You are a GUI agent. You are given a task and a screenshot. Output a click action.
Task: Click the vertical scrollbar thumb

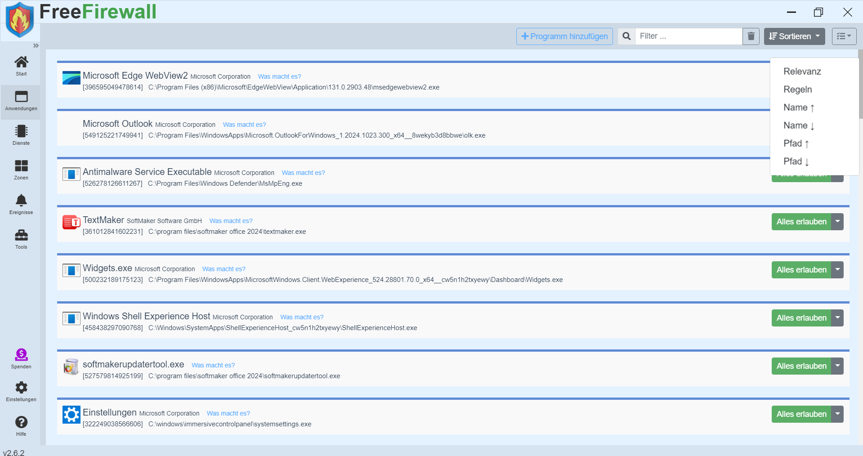[860, 84]
